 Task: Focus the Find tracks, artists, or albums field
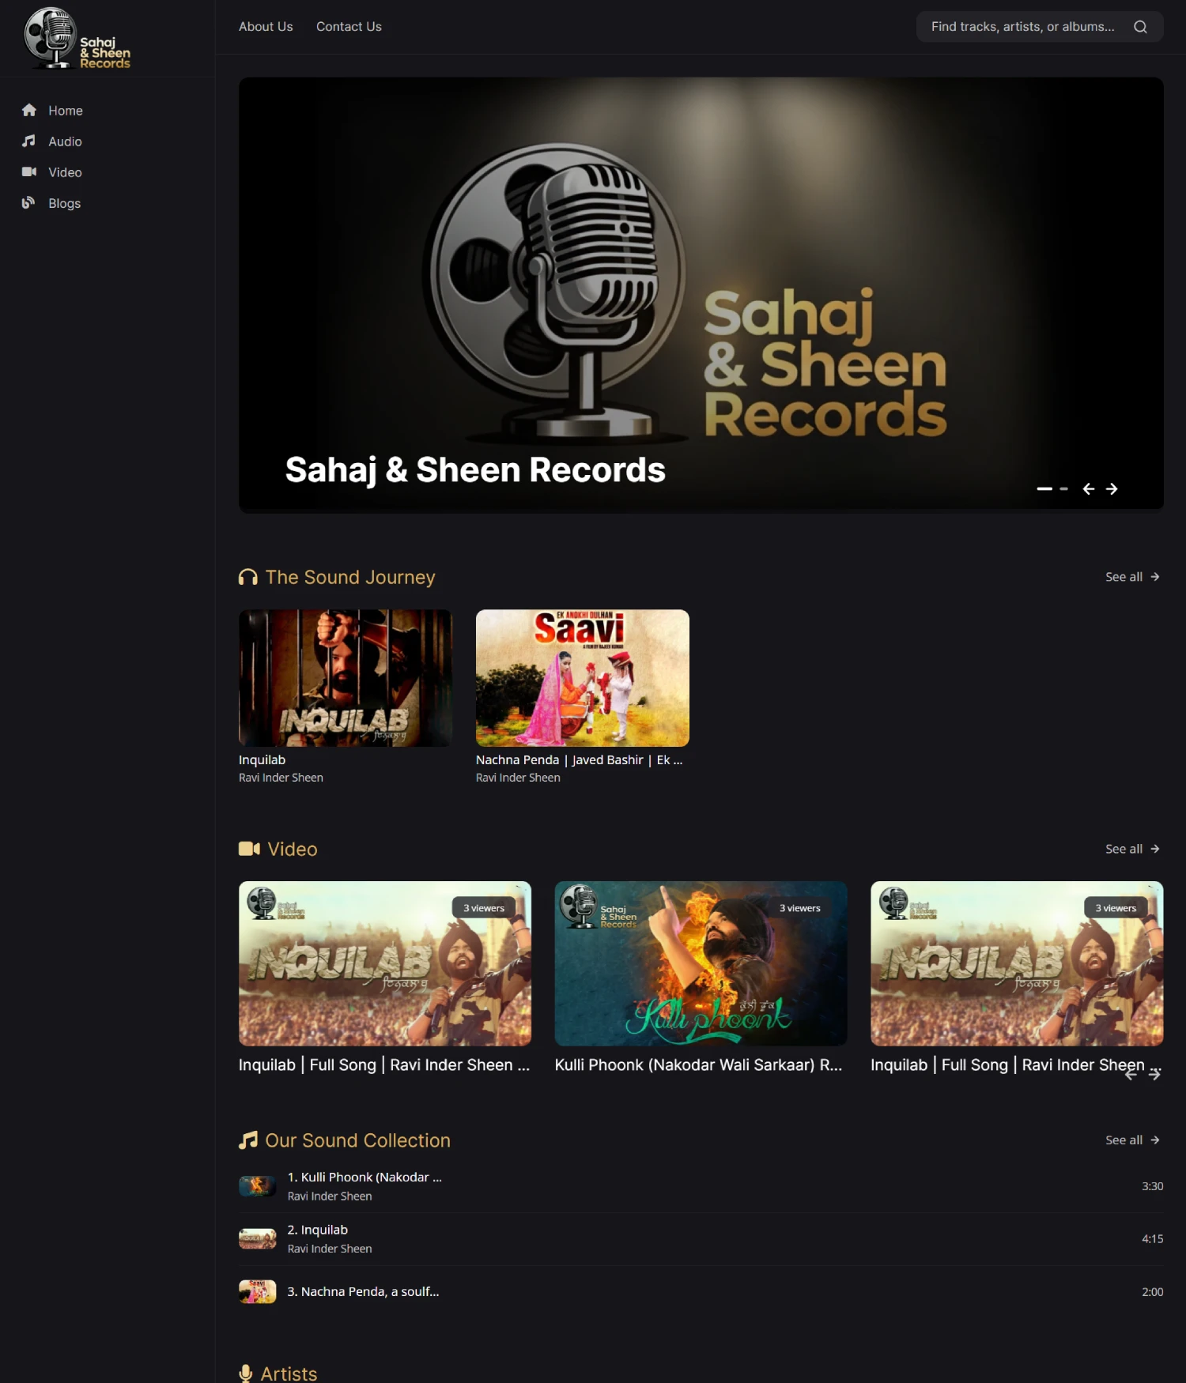pyautogui.click(x=1024, y=27)
